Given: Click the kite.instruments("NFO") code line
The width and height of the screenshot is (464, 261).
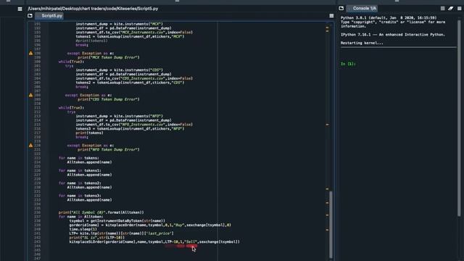Looking at the screenshot, I should pyautogui.click(x=119, y=116).
